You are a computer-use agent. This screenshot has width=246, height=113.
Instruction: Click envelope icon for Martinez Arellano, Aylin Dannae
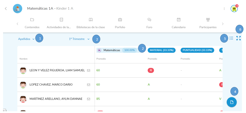(x=88, y=99)
